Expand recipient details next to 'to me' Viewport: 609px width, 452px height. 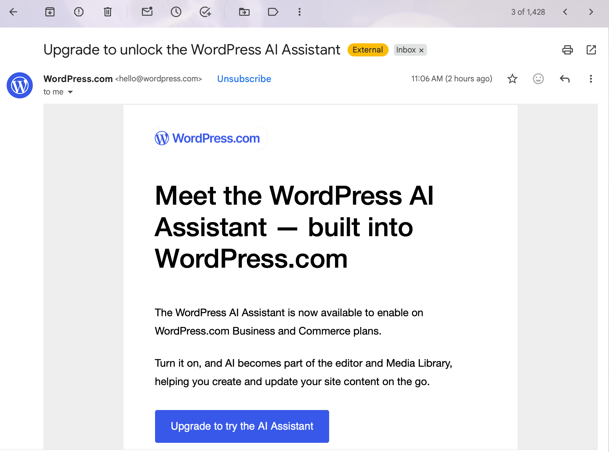tap(70, 92)
